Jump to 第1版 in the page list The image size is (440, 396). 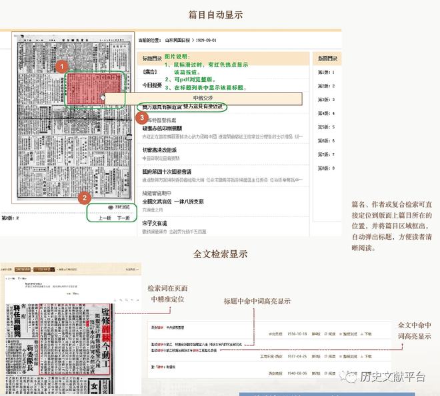pos(325,72)
